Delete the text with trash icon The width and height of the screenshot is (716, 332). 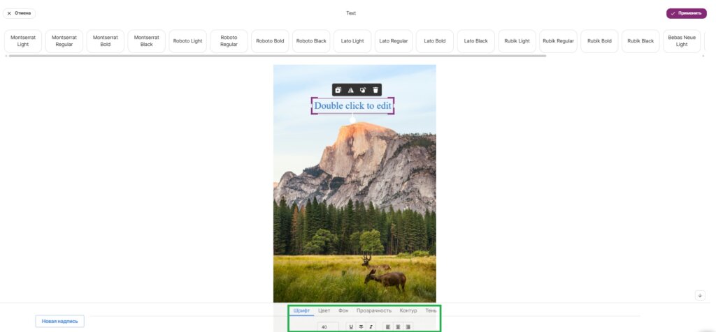(375, 90)
